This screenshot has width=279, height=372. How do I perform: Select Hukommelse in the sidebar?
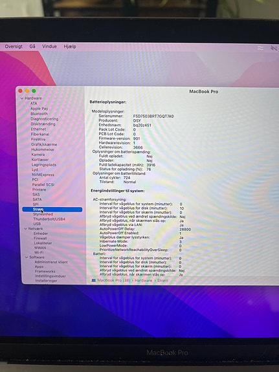click(43, 149)
